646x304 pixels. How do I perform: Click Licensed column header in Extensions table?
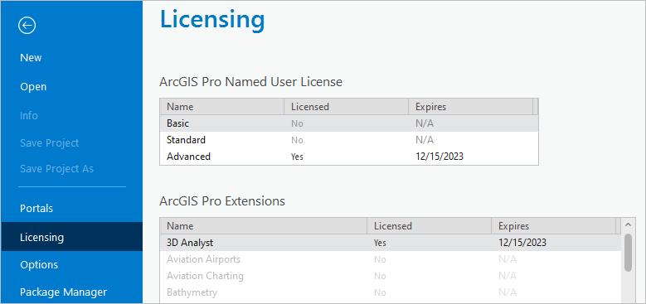[x=429, y=226]
